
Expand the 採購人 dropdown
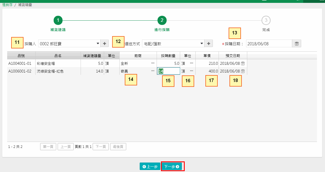(98, 44)
